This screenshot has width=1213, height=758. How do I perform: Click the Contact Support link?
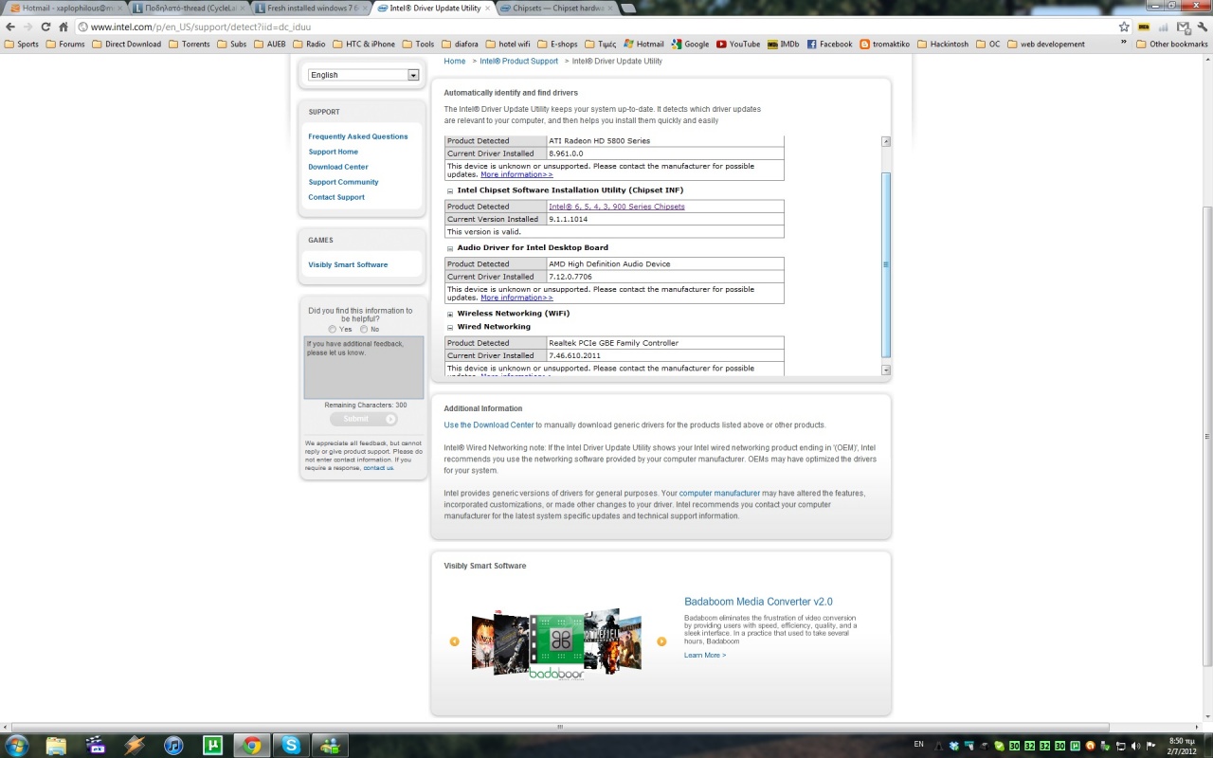tap(336, 197)
